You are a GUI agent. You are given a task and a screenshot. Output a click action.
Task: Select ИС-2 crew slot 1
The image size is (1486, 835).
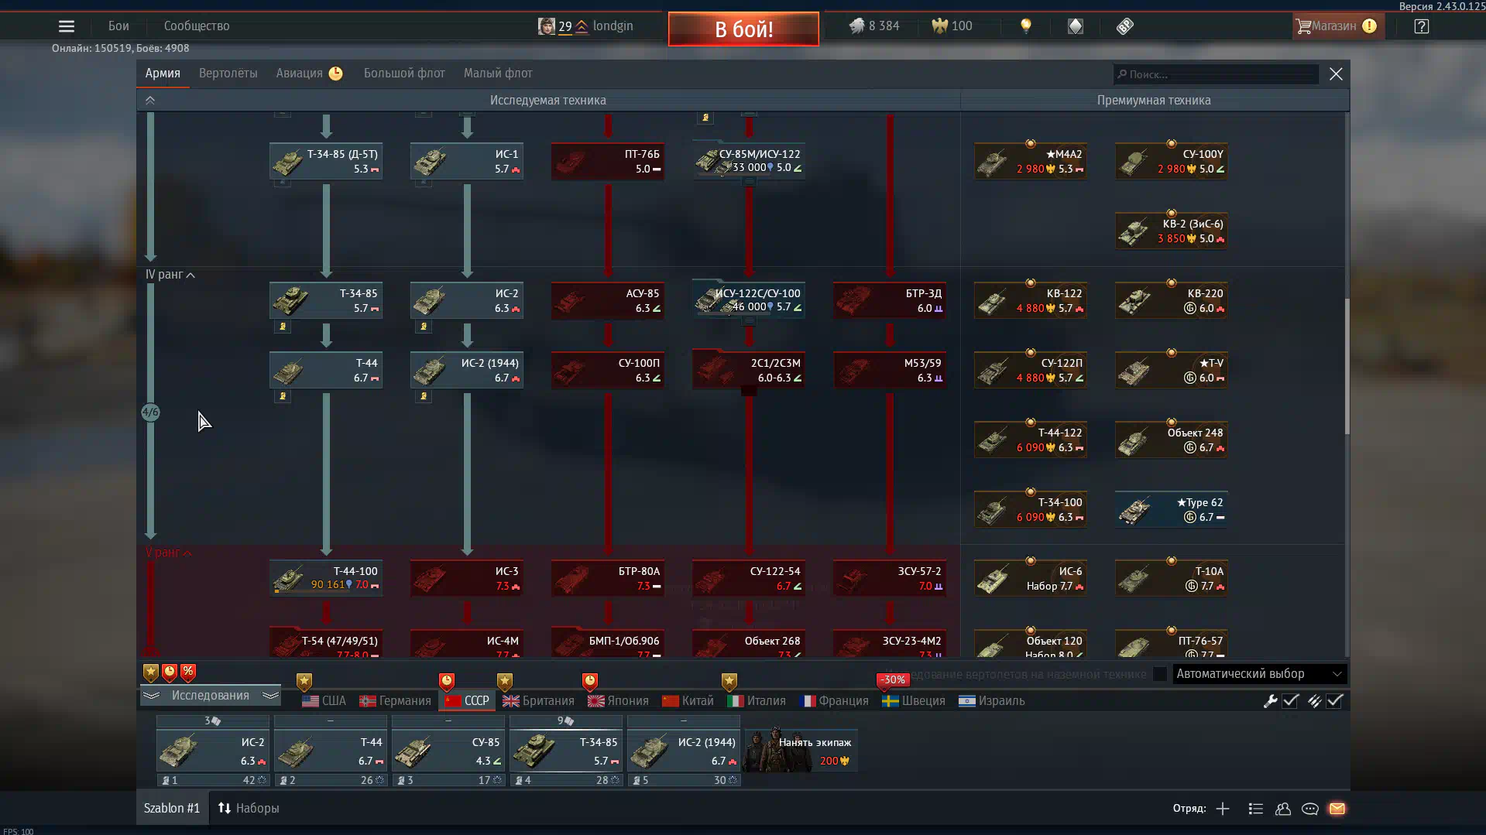(x=213, y=751)
